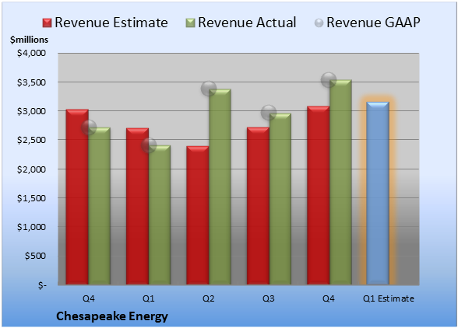Click the '$2,500' y-axis label
Image resolution: width=458 pixels, height=328 pixels.
point(31,140)
